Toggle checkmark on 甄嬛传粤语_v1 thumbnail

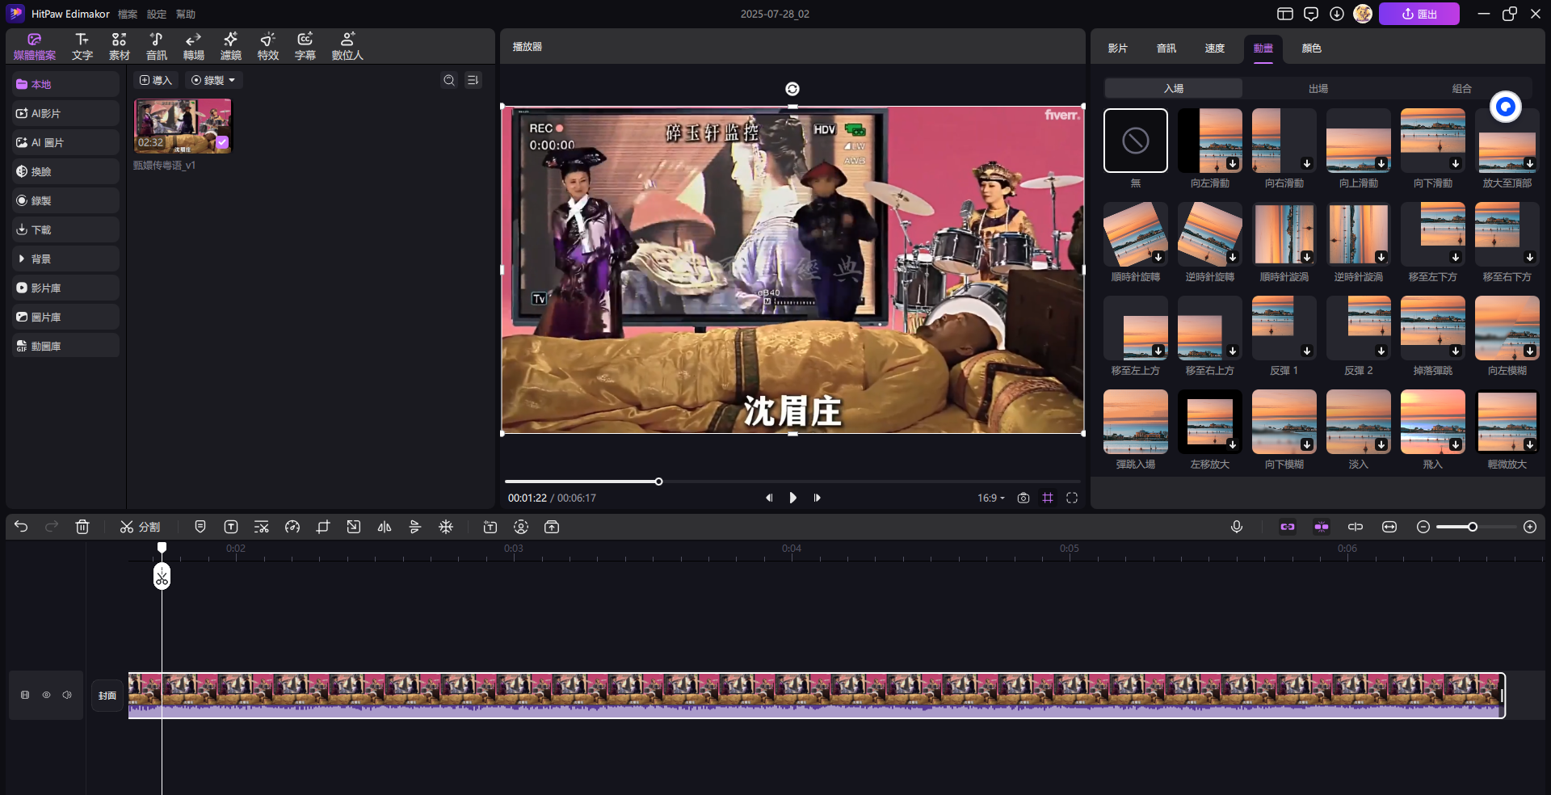click(x=222, y=142)
